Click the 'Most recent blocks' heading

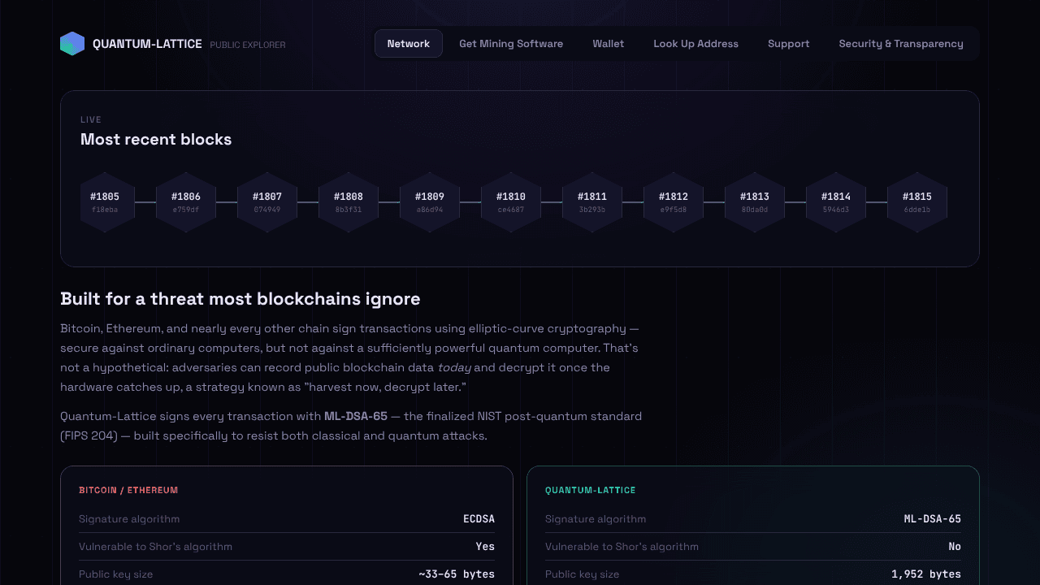[156, 139]
